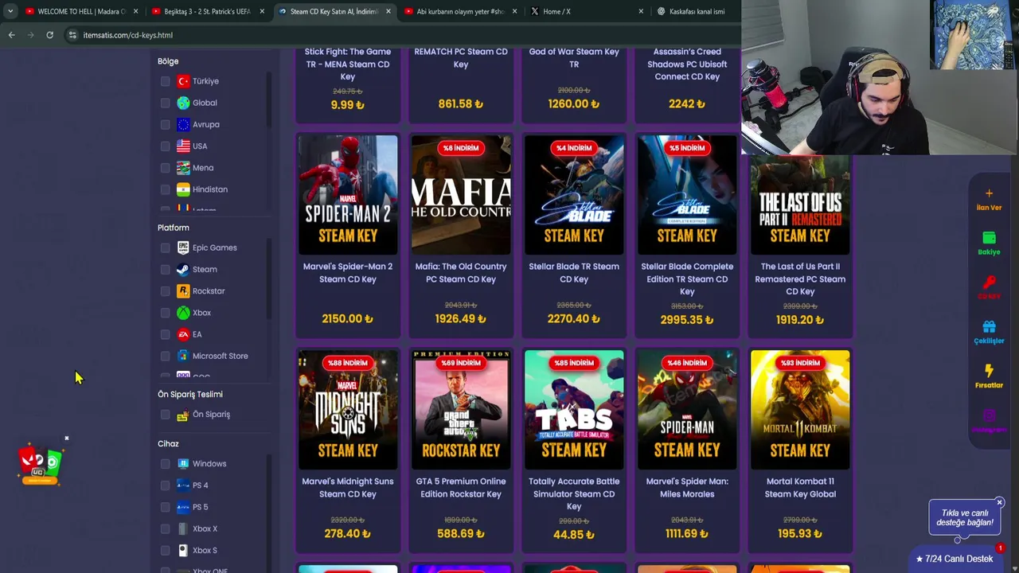This screenshot has height=573, width=1019.
Task: Close the Beşiktaş 3 - 2 St. Patrick's tab
Action: tap(262, 11)
